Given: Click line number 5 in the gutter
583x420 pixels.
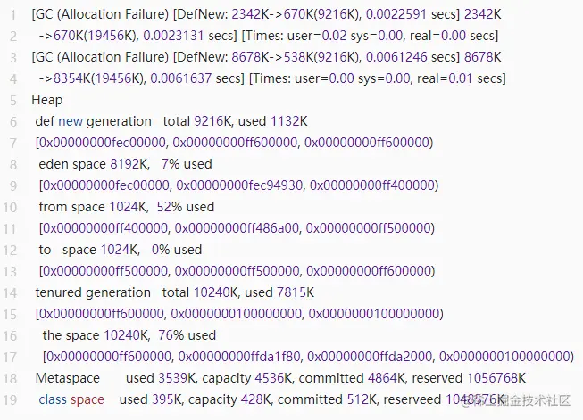Looking at the screenshot, I should click(x=12, y=100).
